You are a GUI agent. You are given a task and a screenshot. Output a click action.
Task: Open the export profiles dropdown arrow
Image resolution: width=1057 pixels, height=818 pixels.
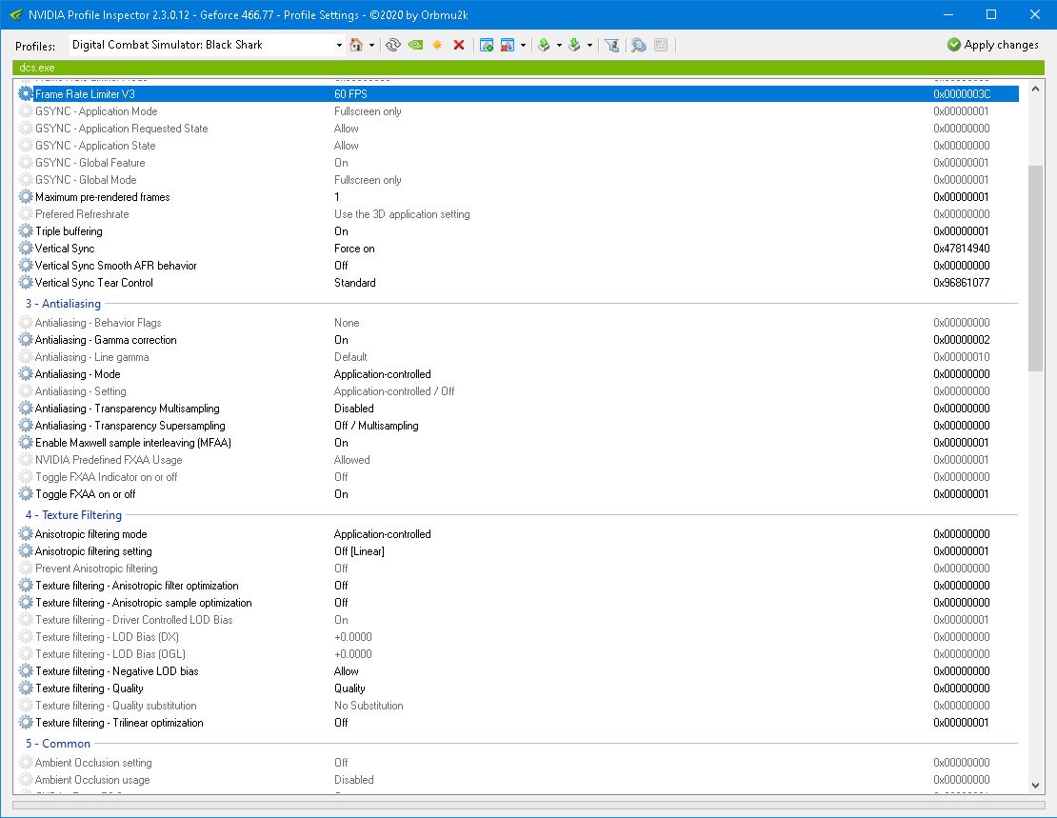(560, 45)
